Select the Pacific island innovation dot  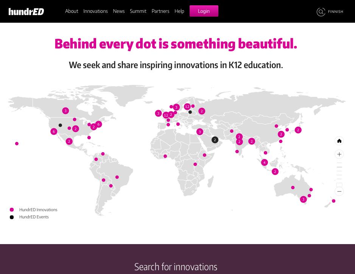17,143
